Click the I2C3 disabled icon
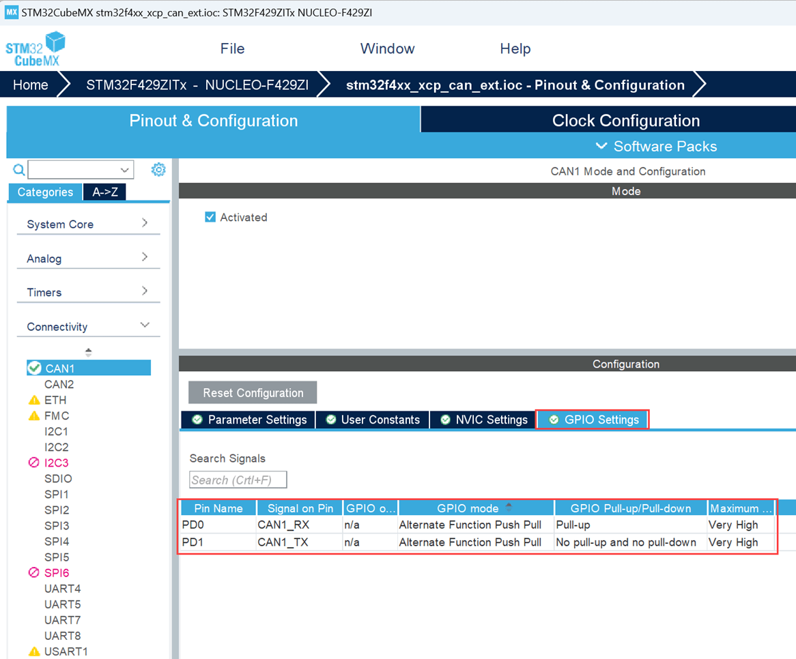Viewport: 796px width, 659px height. tap(34, 463)
